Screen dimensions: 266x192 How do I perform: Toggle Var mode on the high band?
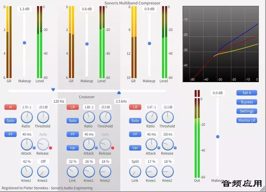point(135,148)
